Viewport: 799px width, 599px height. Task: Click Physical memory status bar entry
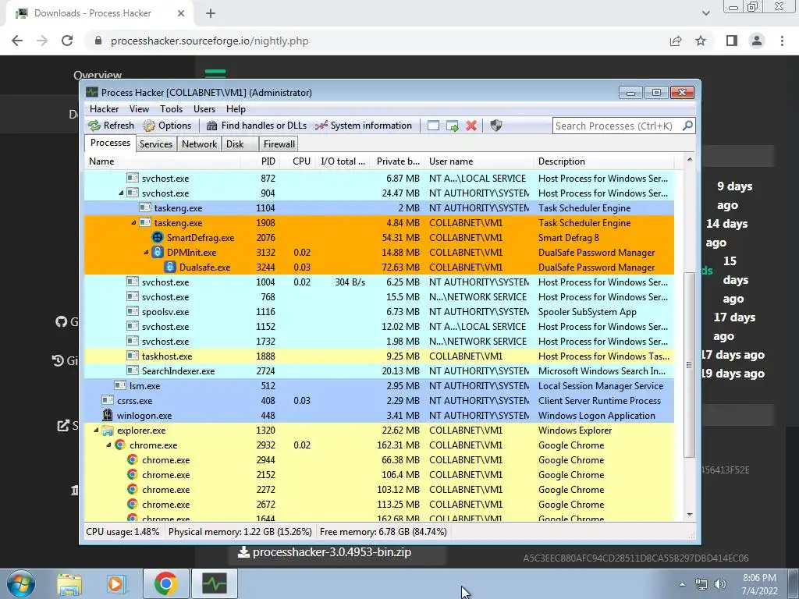240,532
